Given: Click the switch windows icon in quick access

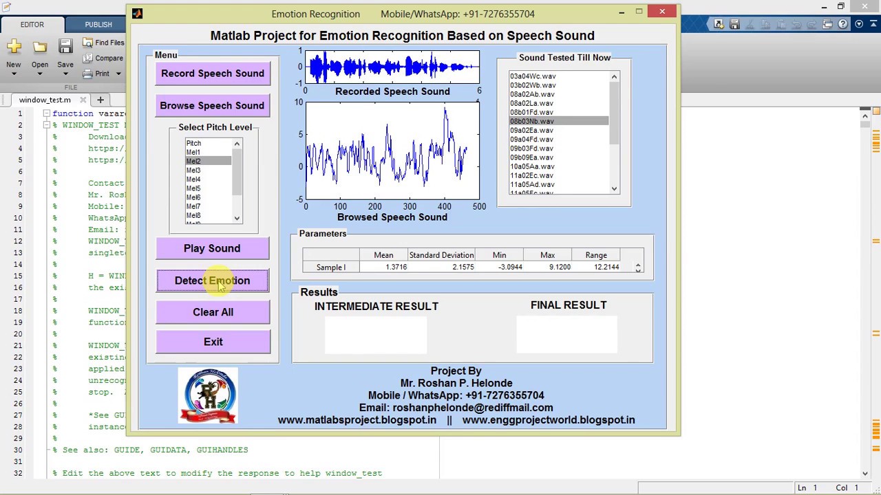Looking at the screenshot, I should 828,24.
